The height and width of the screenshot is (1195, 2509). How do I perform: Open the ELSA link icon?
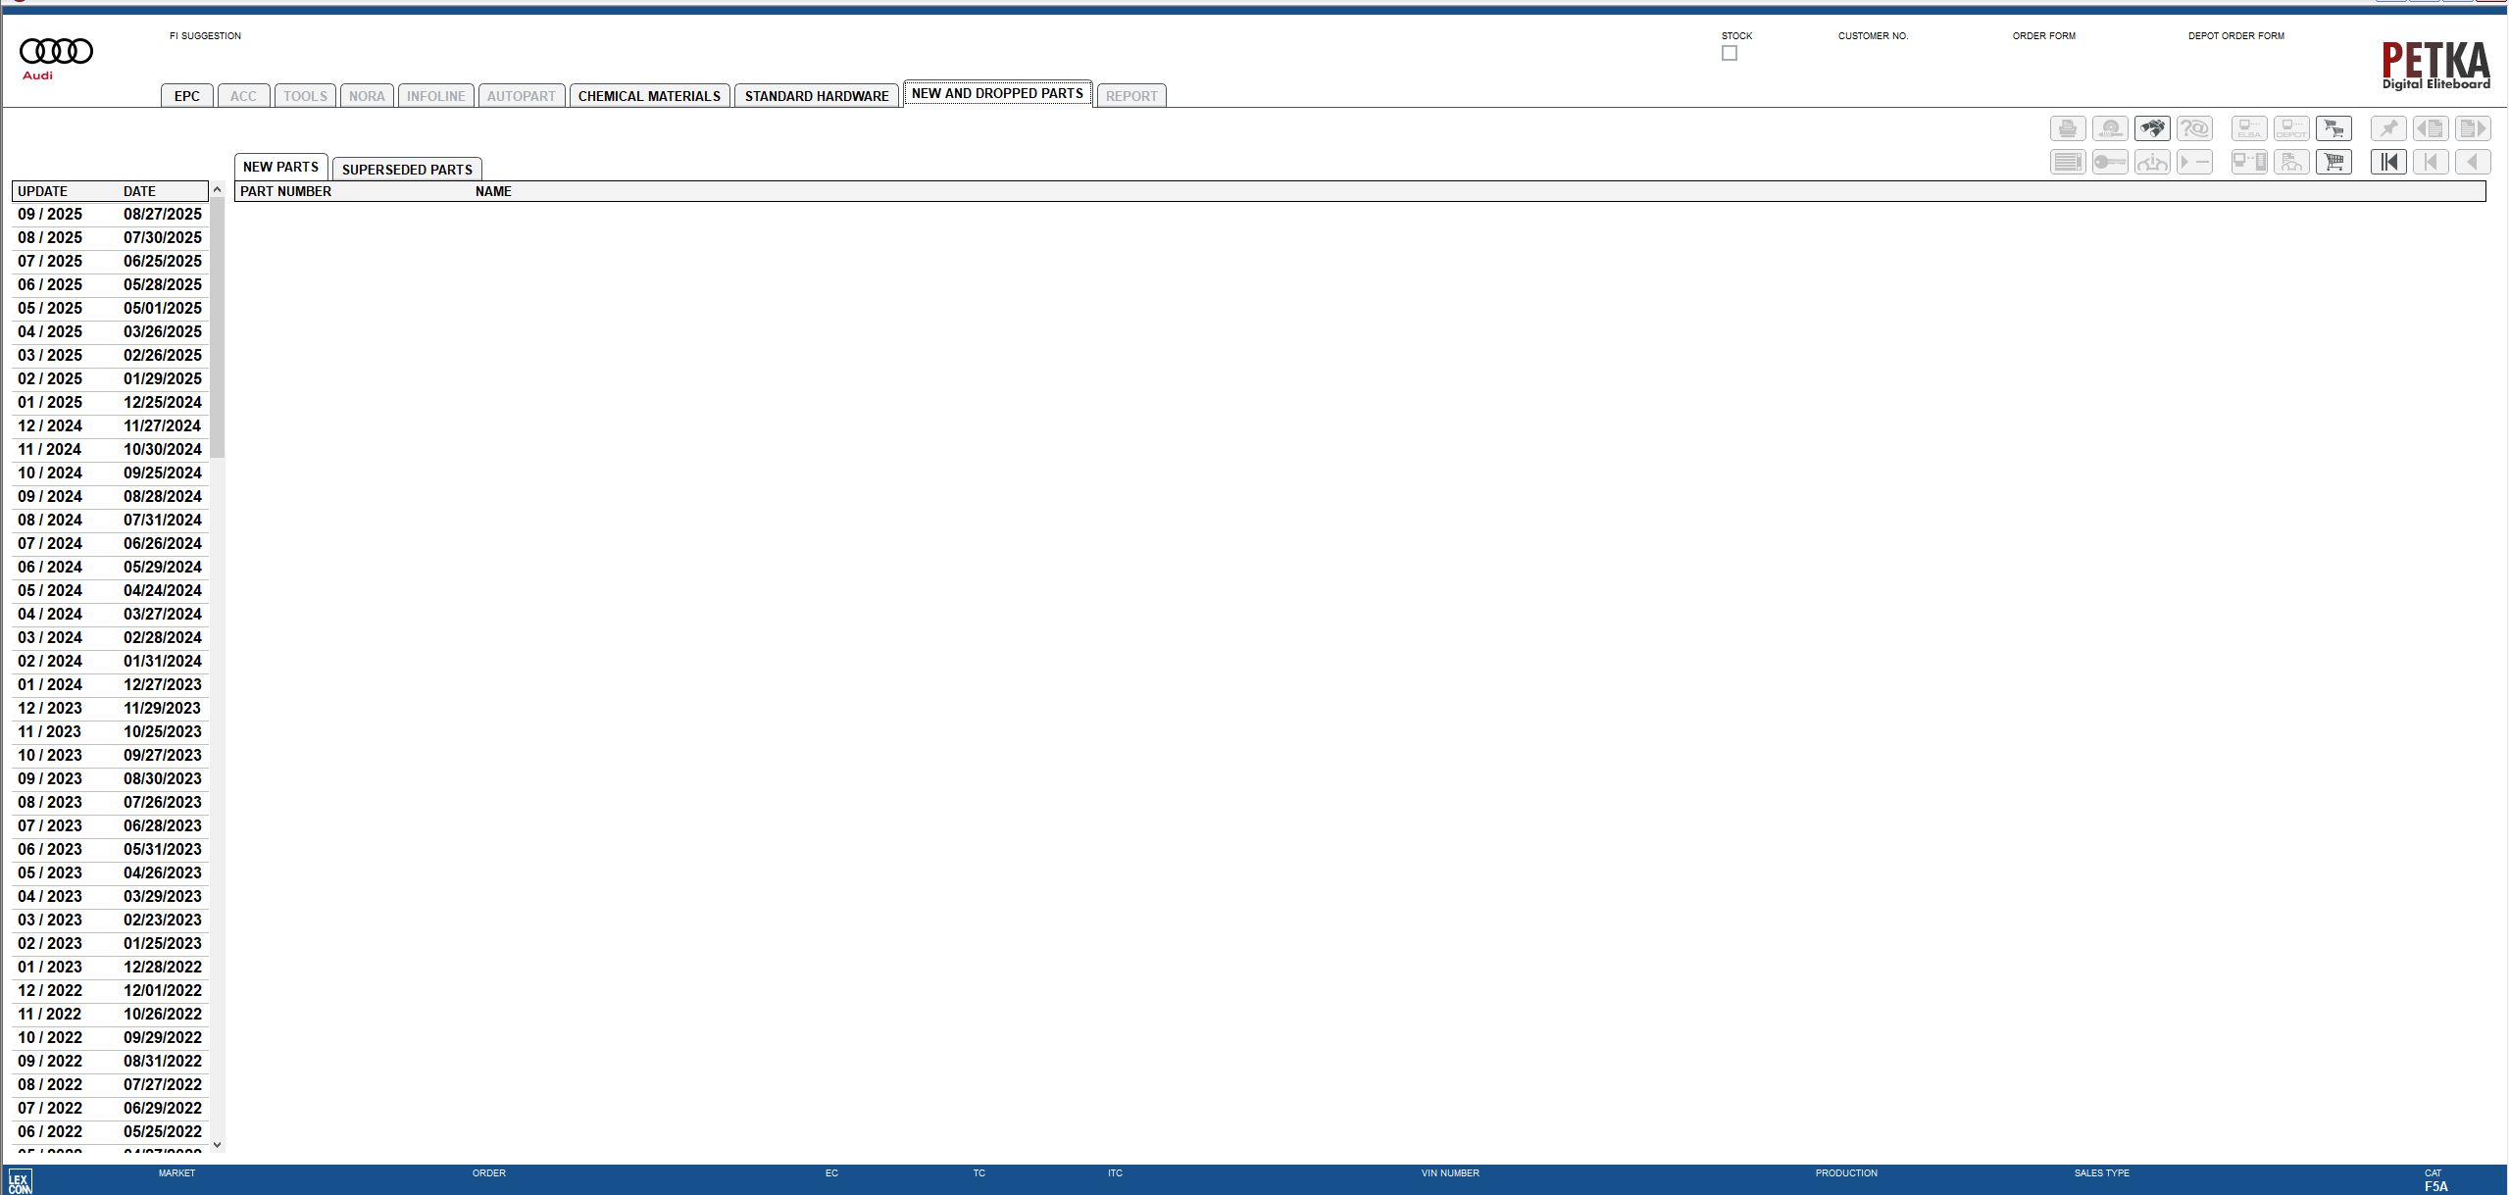pyautogui.click(x=2249, y=128)
